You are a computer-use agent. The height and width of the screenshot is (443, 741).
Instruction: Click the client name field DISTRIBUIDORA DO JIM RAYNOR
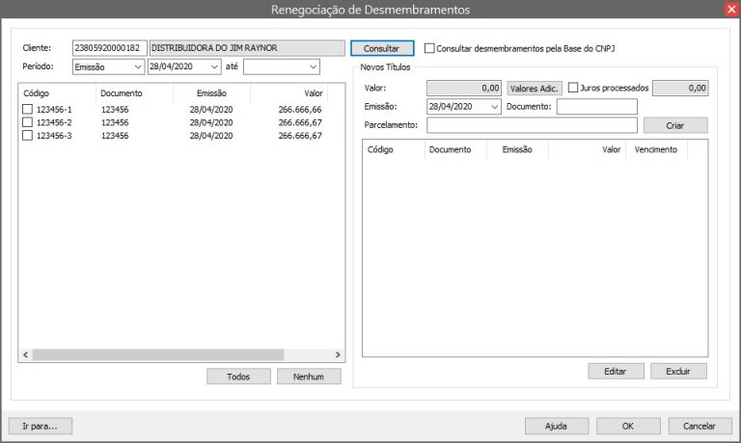247,48
